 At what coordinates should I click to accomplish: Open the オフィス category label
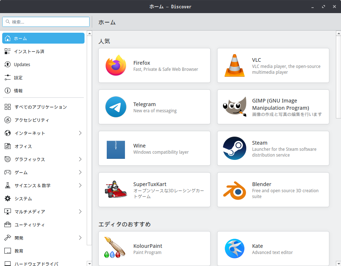click(23, 146)
